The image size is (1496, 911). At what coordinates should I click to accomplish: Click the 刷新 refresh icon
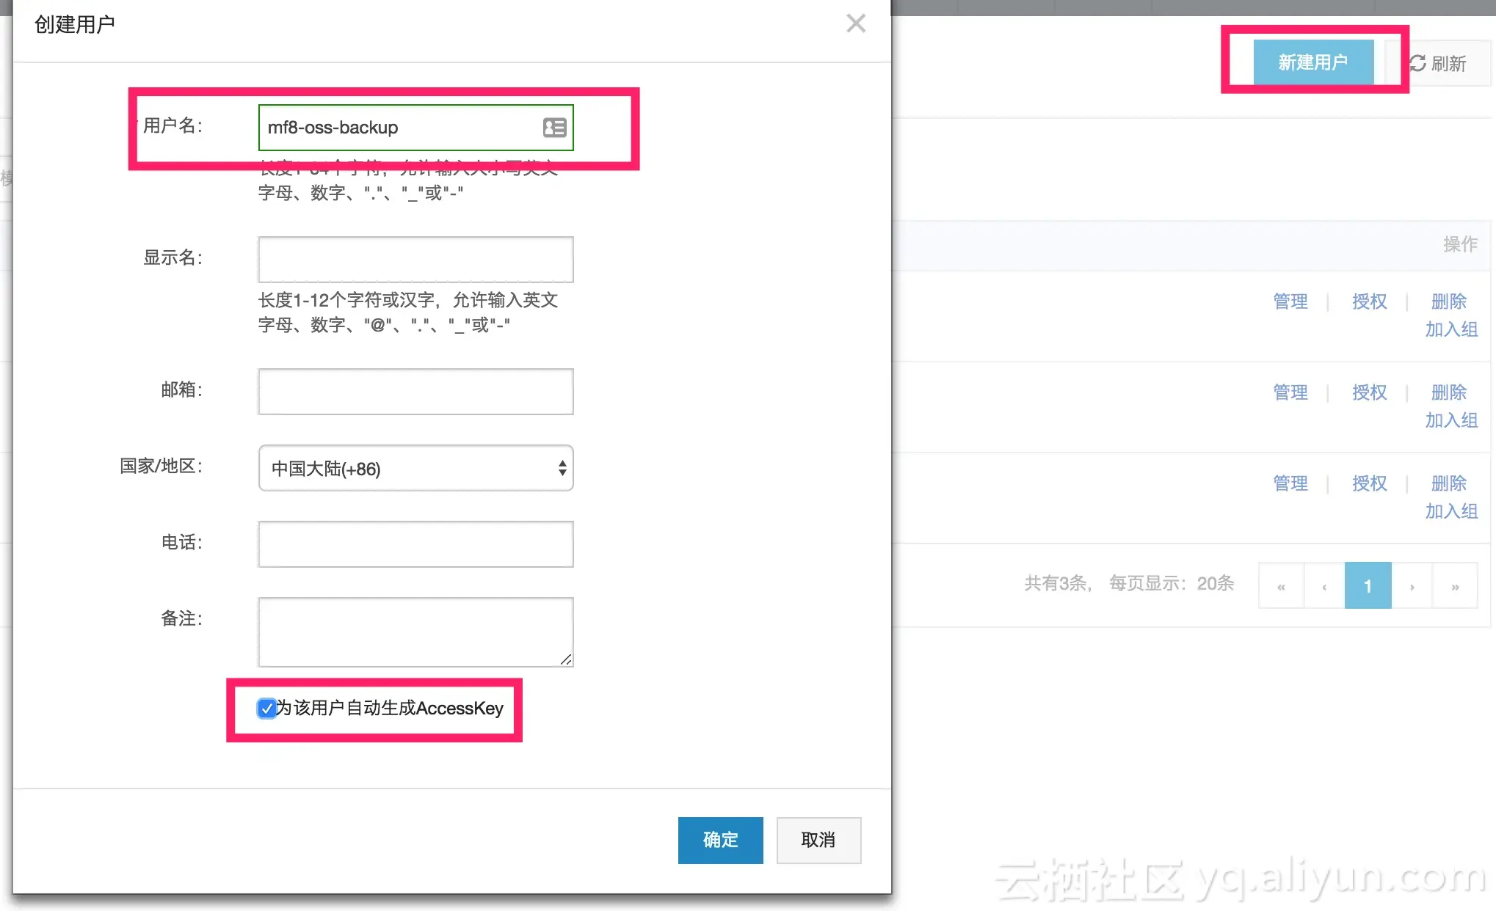pos(1417,64)
